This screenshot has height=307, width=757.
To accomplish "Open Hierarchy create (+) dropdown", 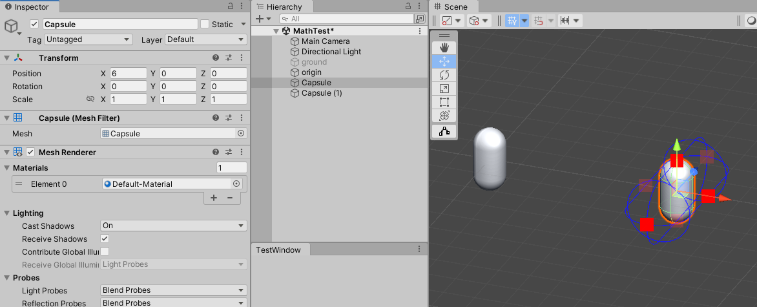I will (263, 19).
